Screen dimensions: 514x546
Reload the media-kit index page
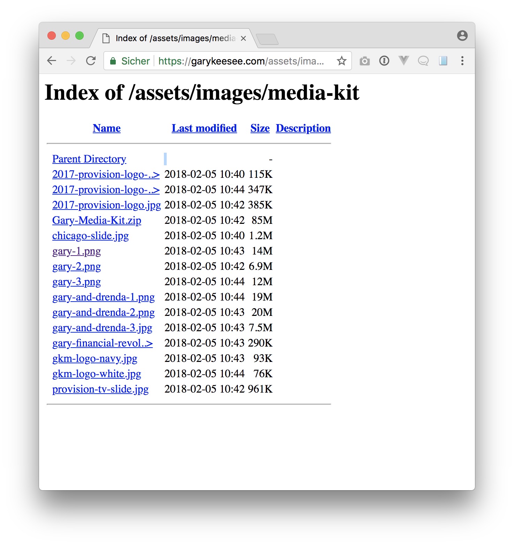click(91, 61)
